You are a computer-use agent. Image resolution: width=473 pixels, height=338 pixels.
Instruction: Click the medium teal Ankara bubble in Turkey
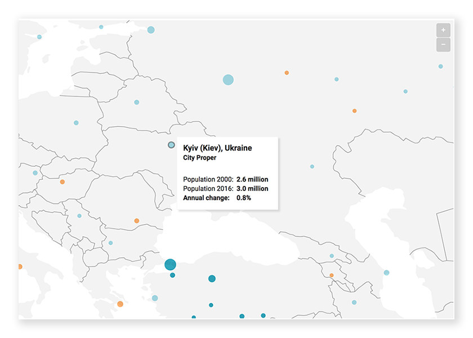click(212, 278)
